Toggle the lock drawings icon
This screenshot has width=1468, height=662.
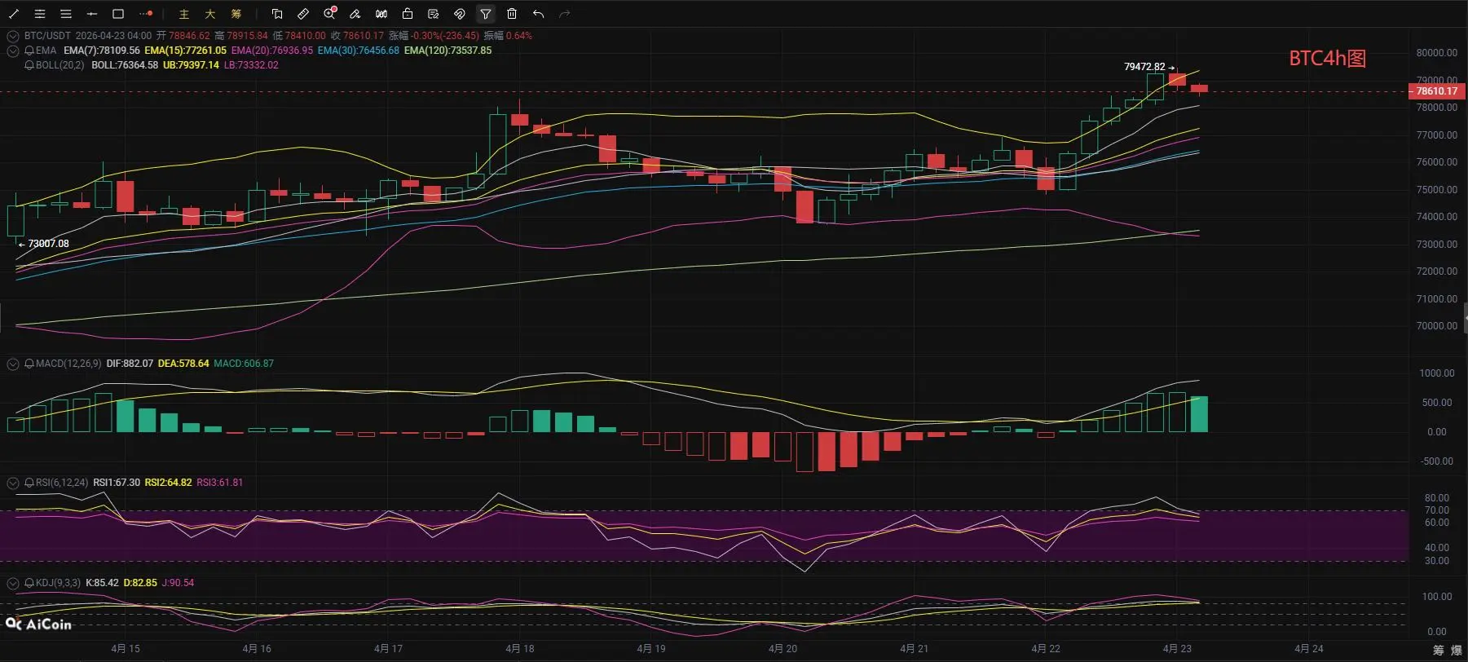pos(408,14)
